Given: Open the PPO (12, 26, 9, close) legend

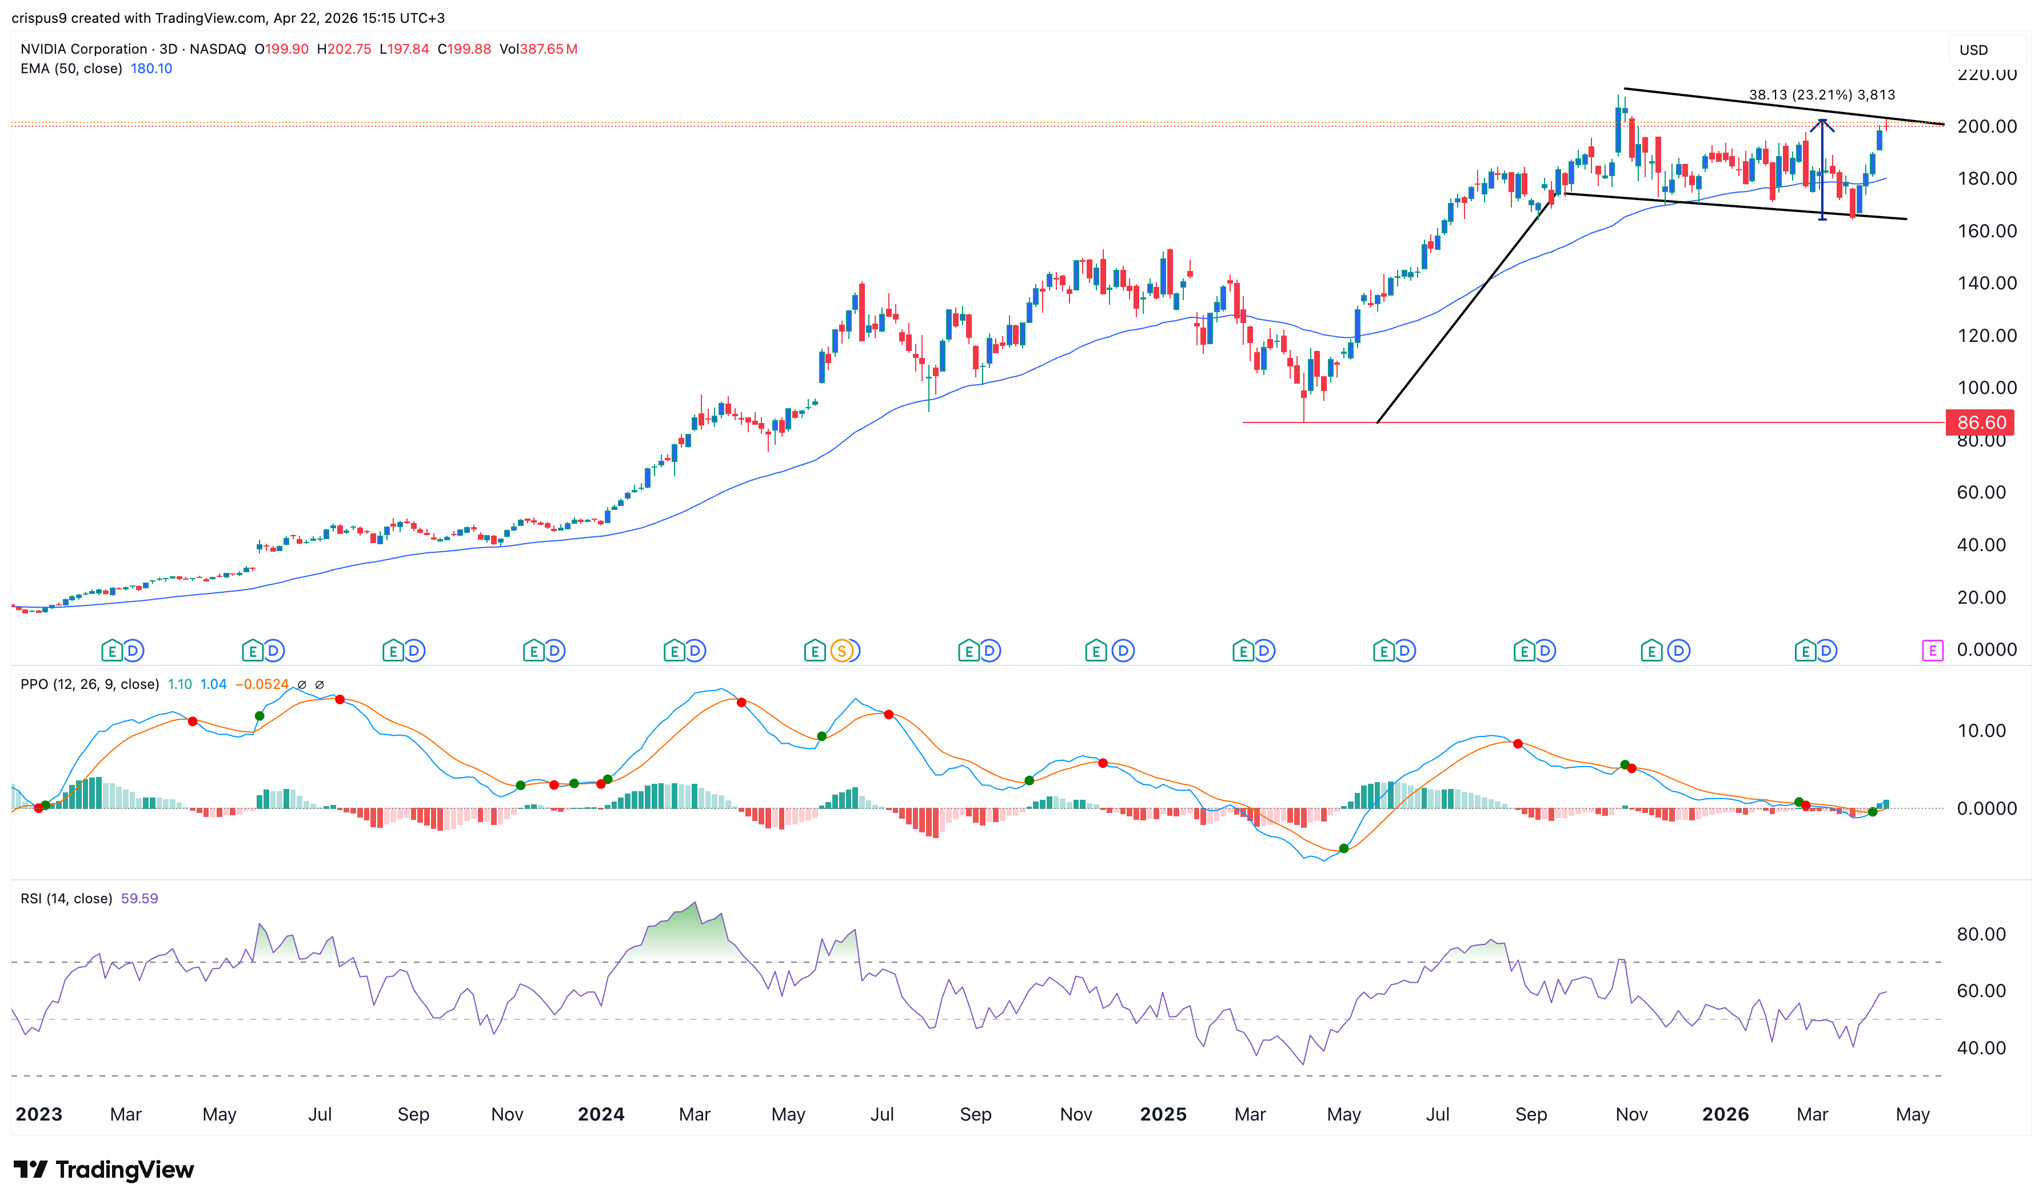Looking at the screenshot, I should point(89,685).
